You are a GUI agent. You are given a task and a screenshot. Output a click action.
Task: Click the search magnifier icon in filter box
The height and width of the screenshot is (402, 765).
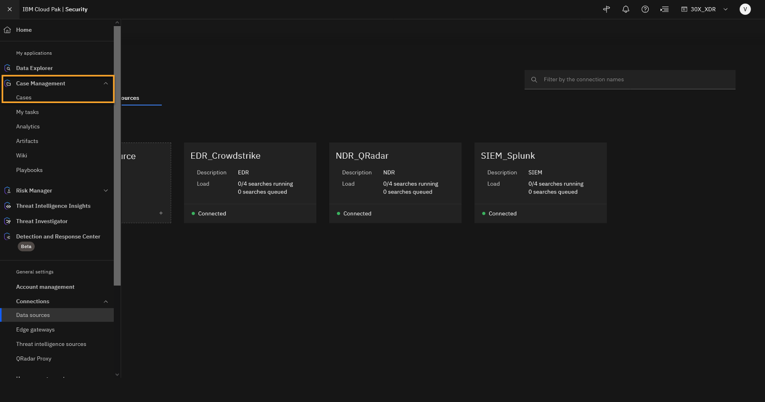[534, 79]
